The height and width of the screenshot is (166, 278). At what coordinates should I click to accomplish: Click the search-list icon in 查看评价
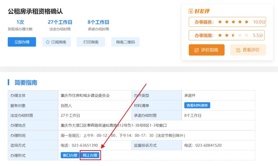(238, 50)
